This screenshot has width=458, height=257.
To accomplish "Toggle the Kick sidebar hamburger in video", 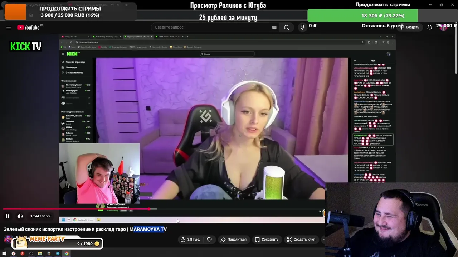I will (x=63, y=54).
